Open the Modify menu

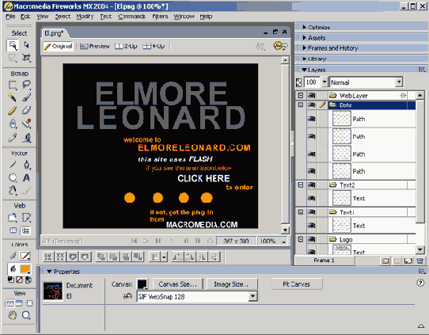(x=85, y=17)
